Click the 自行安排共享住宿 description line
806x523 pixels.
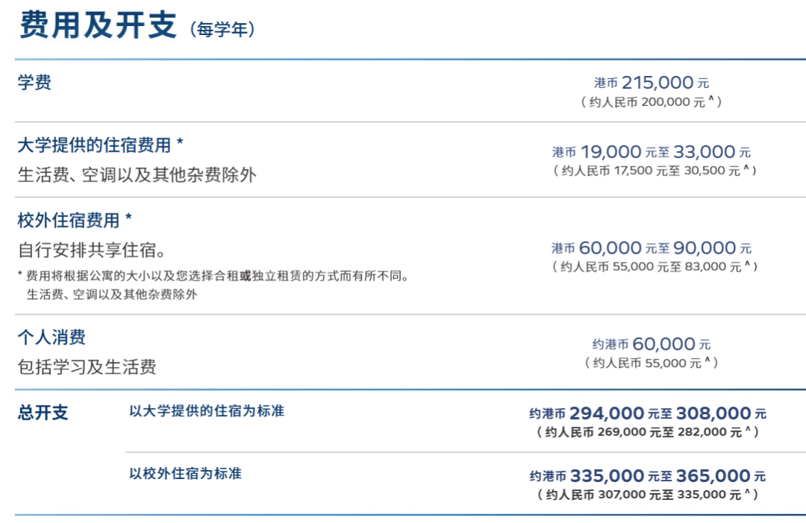[x=91, y=249]
